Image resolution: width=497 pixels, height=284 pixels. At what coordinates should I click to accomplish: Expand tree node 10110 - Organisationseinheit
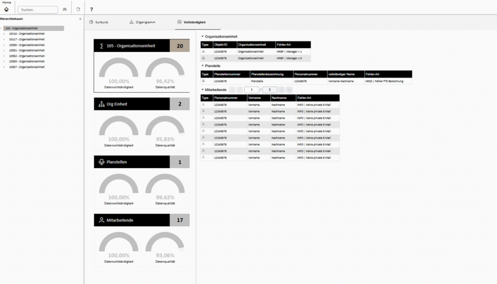pos(4,34)
